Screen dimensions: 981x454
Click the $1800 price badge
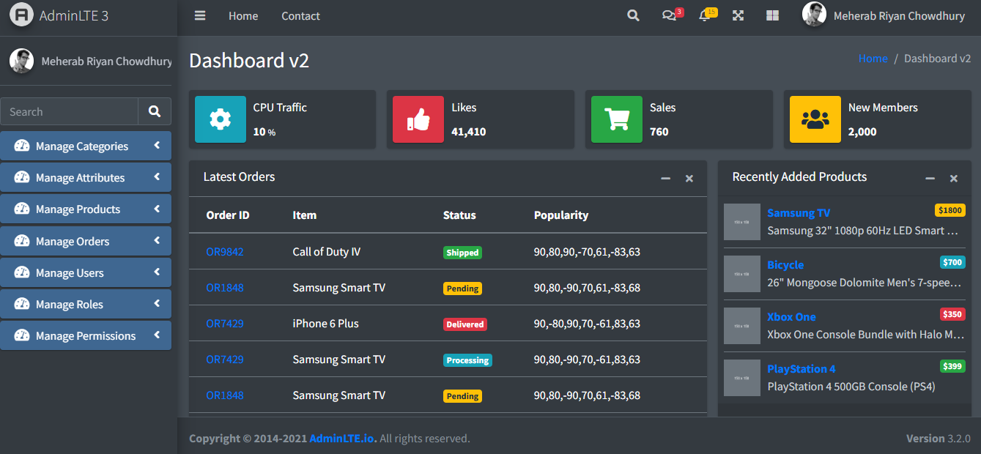point(950,210)
